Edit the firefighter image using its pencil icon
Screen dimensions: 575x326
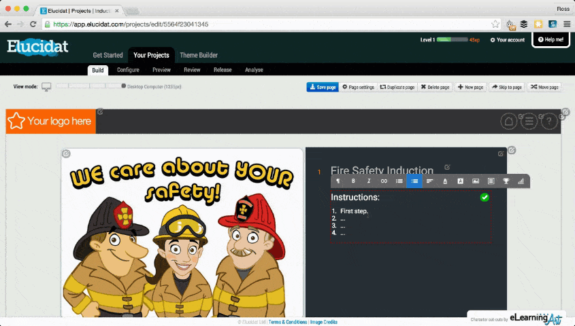coord(66,153)
